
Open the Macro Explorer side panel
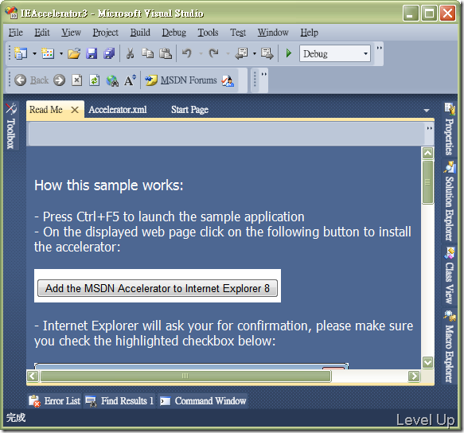pyautogui.click(x=449, y=346)
